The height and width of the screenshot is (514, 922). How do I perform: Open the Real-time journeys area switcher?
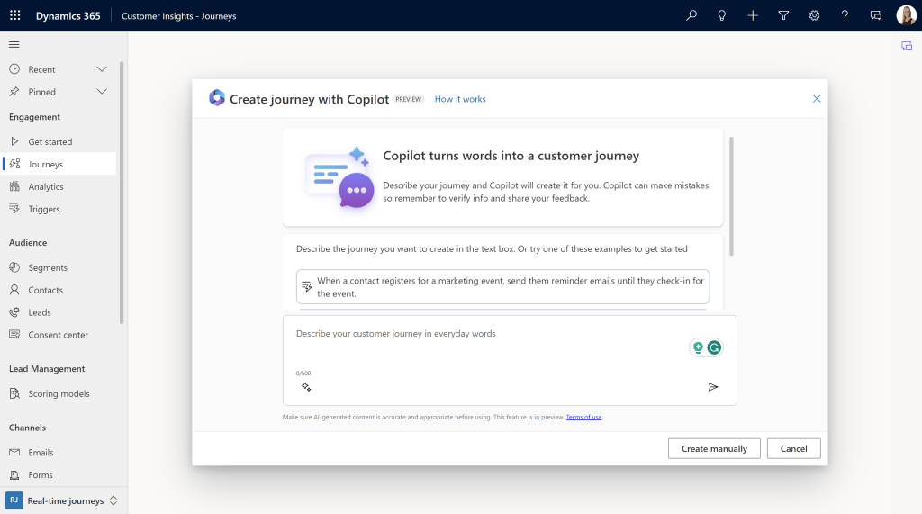62,500
